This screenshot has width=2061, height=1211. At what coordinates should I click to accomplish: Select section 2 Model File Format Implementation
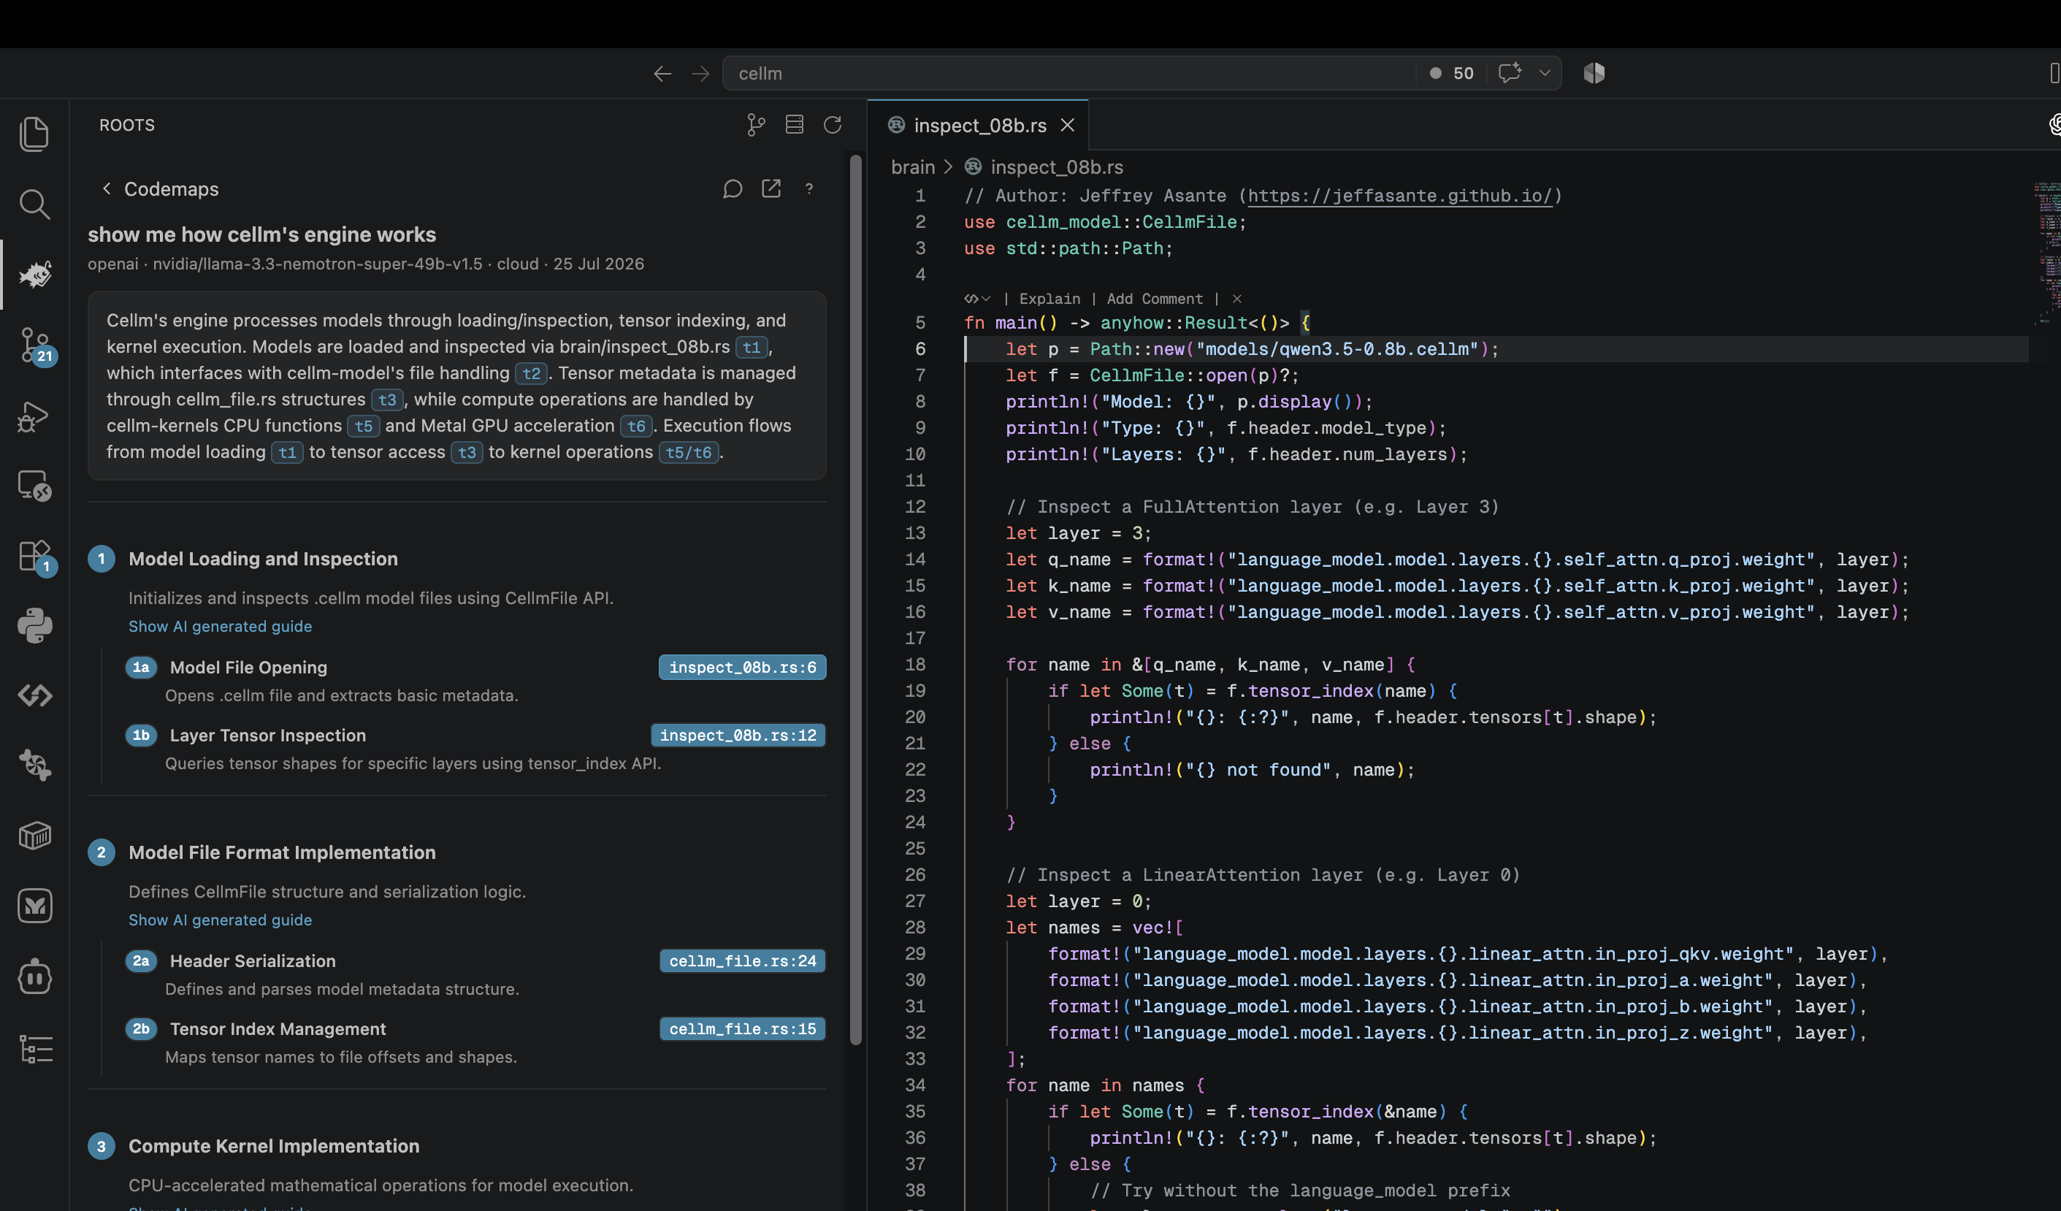[281, 852]
